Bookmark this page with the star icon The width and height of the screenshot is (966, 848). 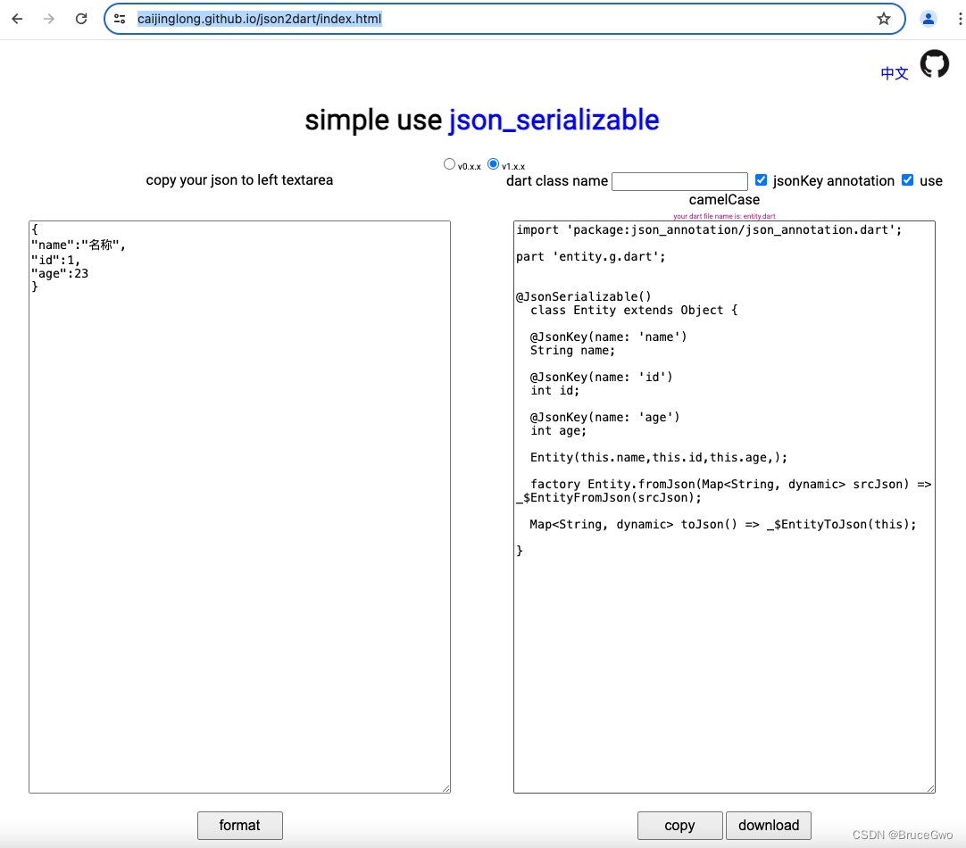pyautogui.click(x=884, y=19)
